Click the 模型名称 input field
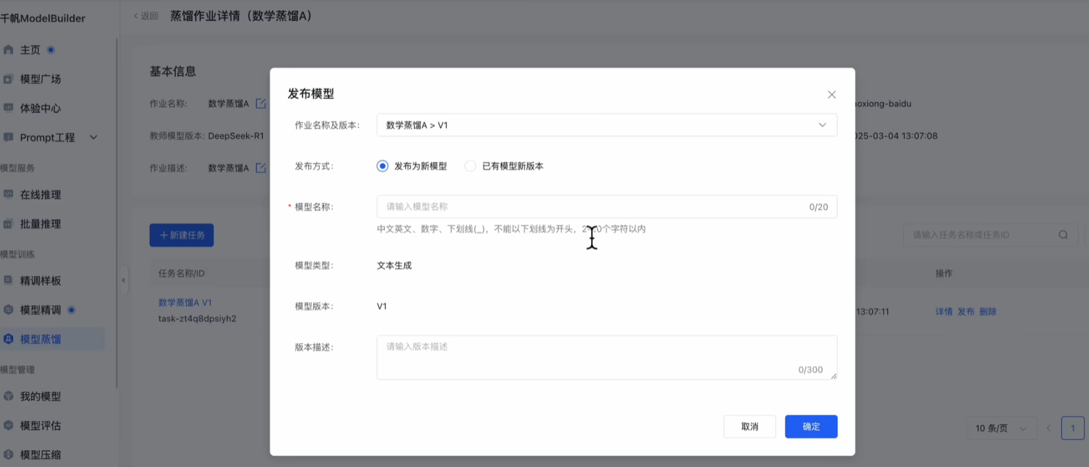This screenshot has height=467, width=1089. 607,207
